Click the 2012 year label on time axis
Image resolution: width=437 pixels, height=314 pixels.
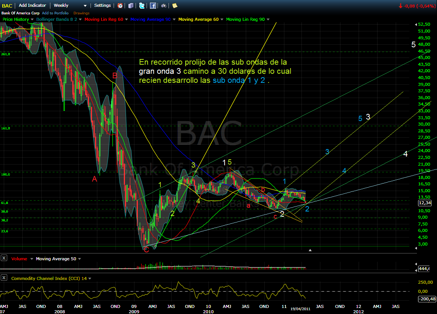358,312
